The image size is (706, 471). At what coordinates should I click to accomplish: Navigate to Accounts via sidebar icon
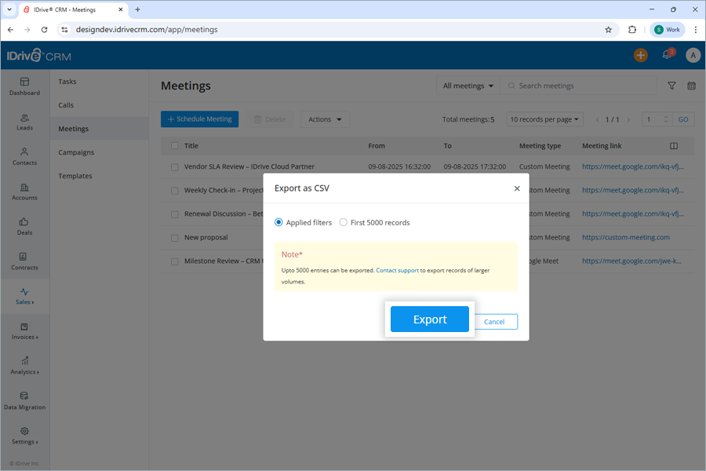pyautogui.click(x=24, y=192)
